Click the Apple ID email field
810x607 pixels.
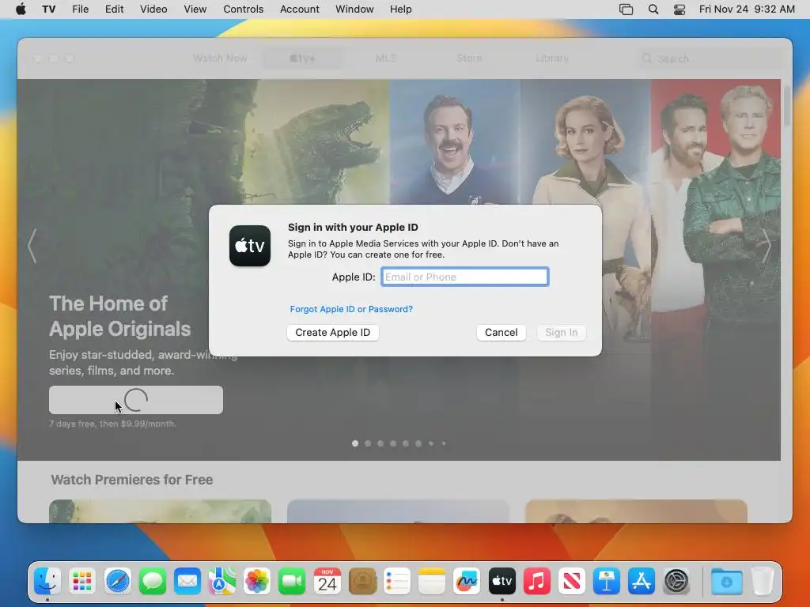point(464,277)
